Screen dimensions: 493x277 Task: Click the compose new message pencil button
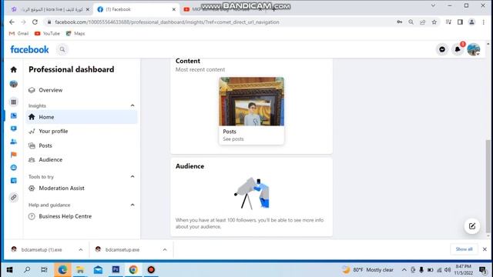472,226
